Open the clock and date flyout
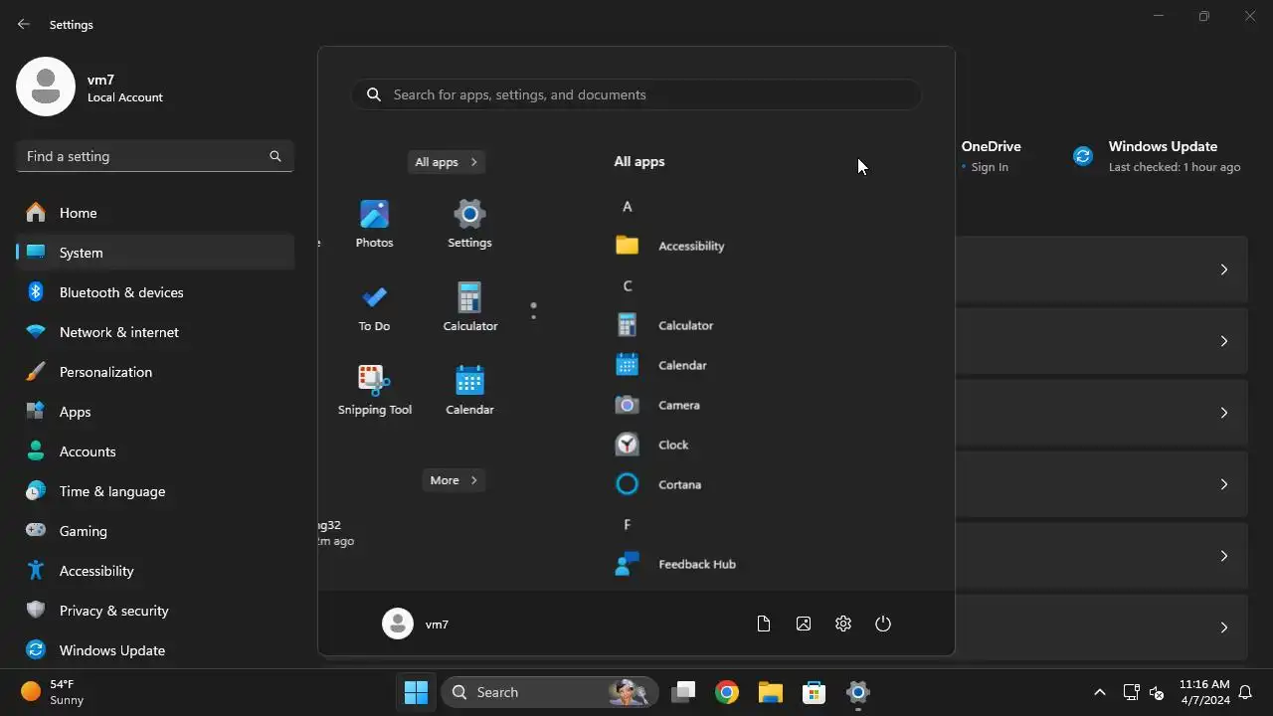 (1204, 692)
